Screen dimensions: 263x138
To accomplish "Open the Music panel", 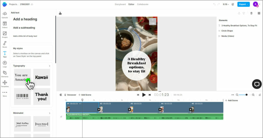I will [5, 44].
